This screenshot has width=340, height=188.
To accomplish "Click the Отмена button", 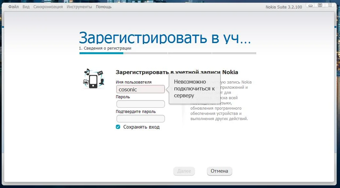I will click(220, 171).
